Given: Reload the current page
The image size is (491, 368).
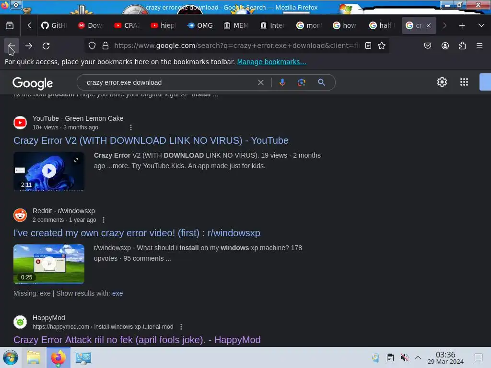Looking at the screenshot, I should click(46, 46).
